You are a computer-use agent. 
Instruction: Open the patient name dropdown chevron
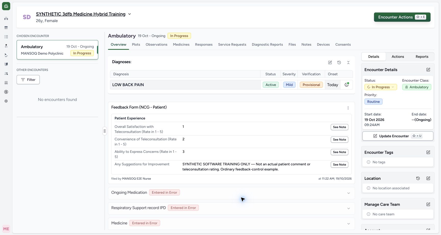click(x=130, y=14)
